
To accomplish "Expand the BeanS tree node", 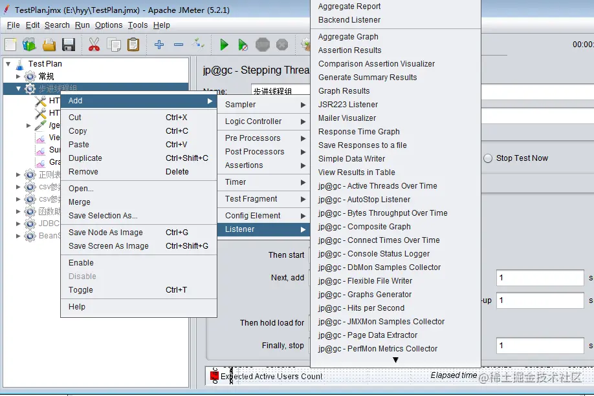I will pyautogui.click(x=18, y=236).
